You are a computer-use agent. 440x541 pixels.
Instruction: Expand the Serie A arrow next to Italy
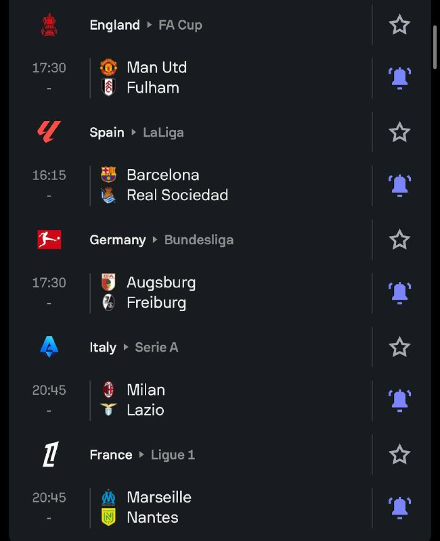point(126,347)
